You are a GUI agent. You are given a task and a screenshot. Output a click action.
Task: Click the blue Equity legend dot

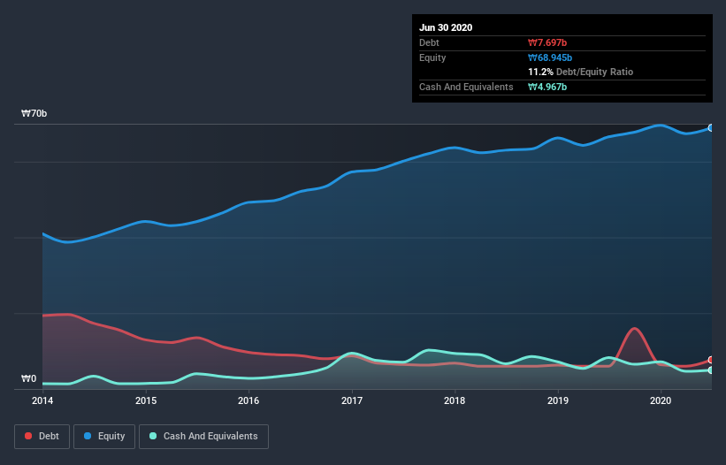[x=88, y=436]
